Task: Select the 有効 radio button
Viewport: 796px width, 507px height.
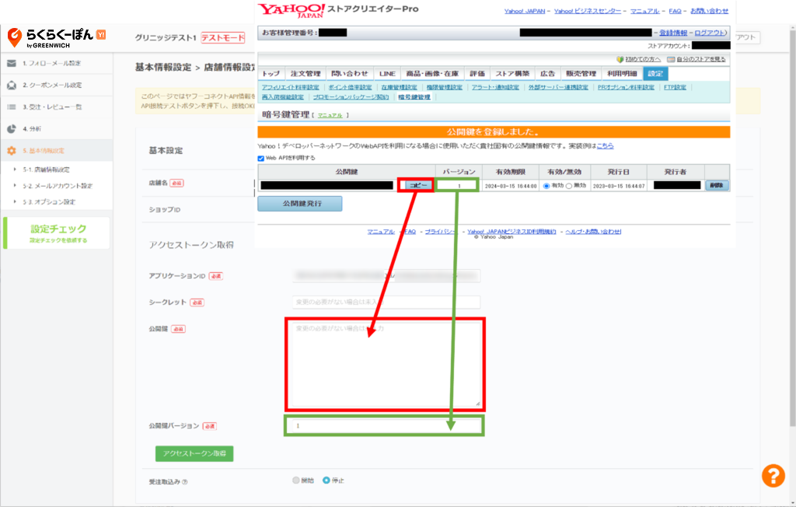Action: click(x=546, y=186)
